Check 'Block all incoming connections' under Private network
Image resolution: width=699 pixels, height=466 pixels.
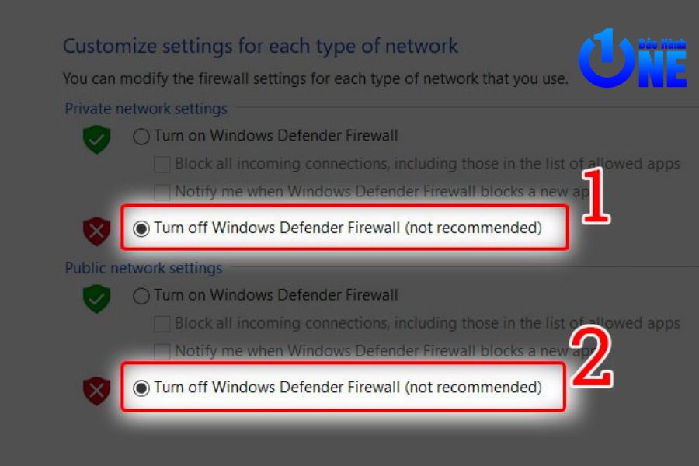pos(162,165)
